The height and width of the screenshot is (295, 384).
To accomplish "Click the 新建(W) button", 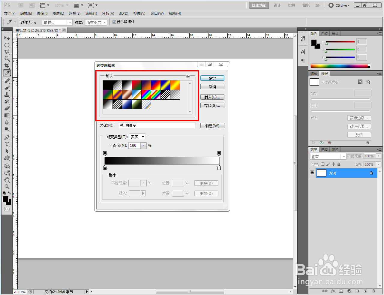I will (x=212, y=126).
